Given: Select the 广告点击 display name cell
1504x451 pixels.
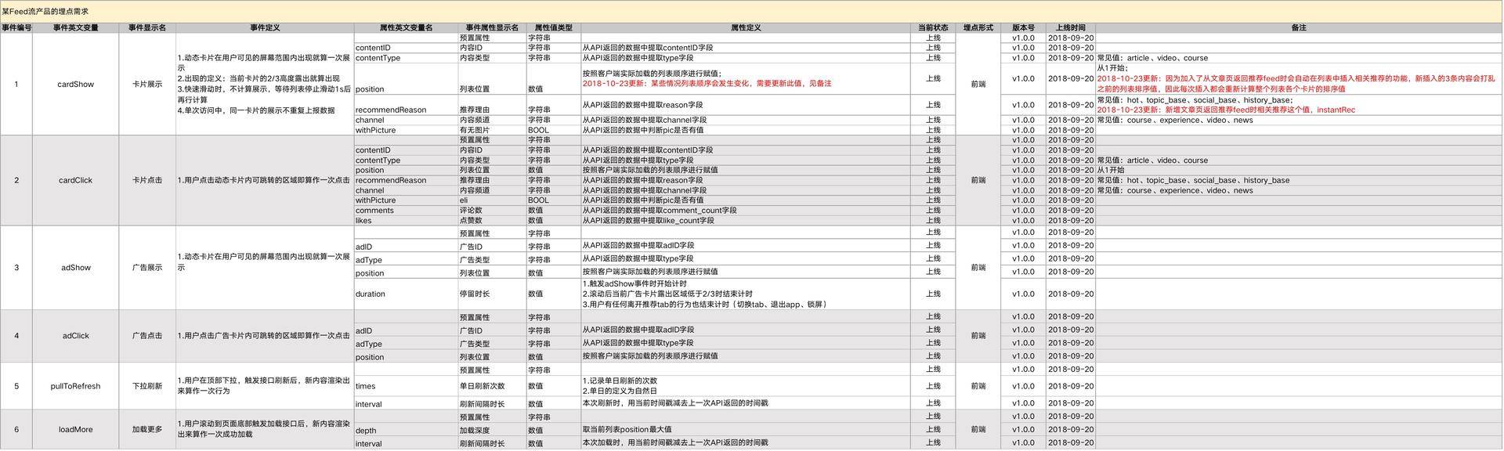Looking at the screenshot, I should point(147,336).
